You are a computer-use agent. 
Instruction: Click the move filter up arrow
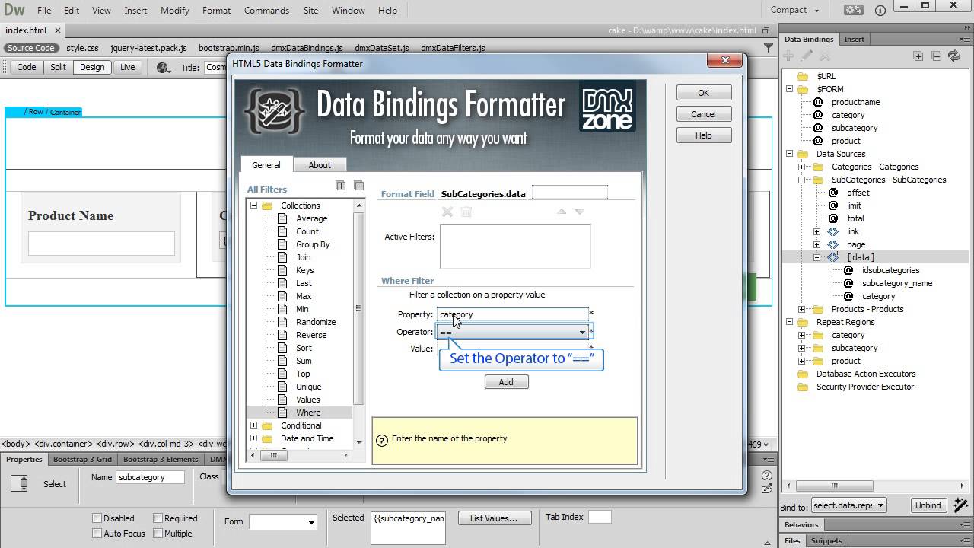562,212
